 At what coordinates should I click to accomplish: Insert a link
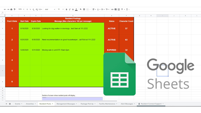(x=112, y=9)
